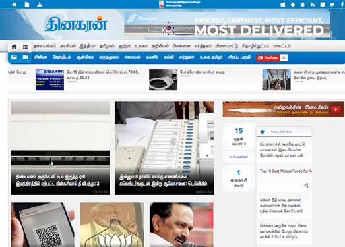Open the document page icon in top bar
The height and width of the screenshot is (247, 345).
[x=27, y=5]
